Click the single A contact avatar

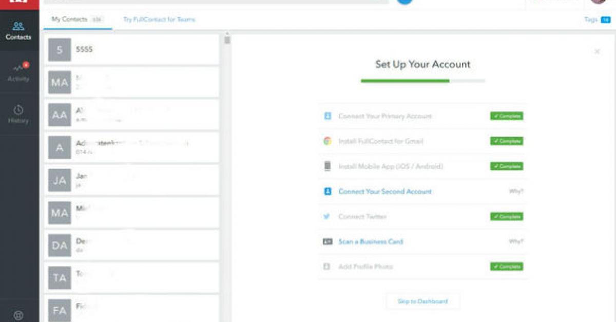point(60,148)
